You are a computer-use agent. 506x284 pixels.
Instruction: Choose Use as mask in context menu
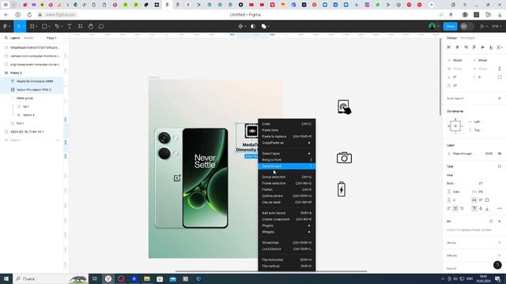point(286,202)
